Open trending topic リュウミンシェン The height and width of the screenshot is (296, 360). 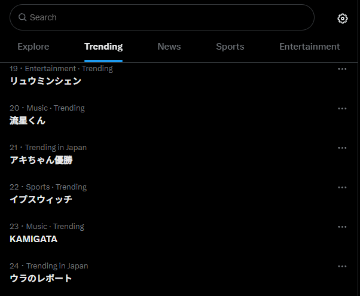pos(45,81)
